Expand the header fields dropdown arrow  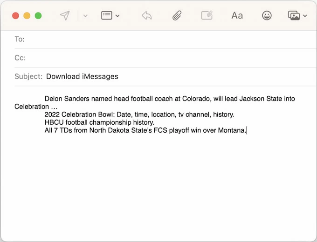(x=117, y=16)
